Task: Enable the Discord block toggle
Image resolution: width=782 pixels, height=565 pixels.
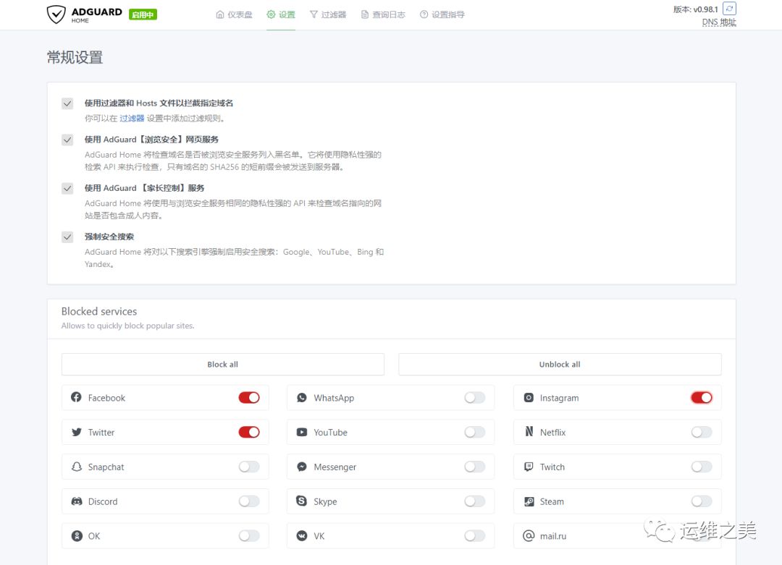Action: pos(249,501)
